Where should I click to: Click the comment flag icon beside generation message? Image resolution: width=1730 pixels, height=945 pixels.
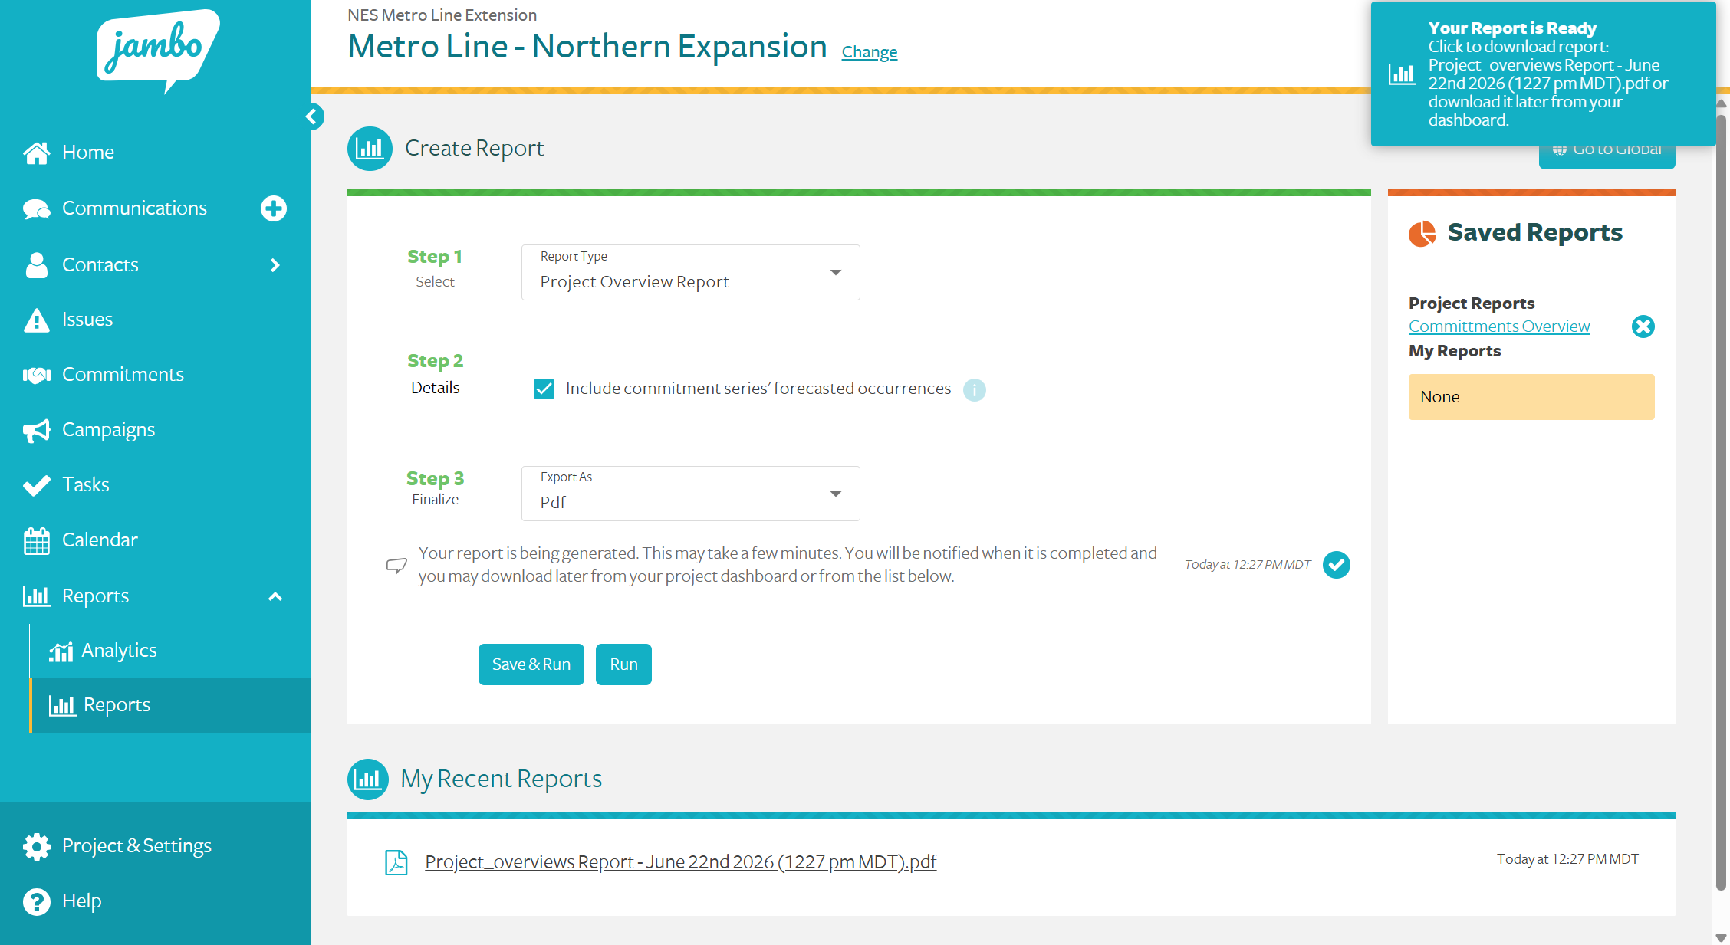396,566
